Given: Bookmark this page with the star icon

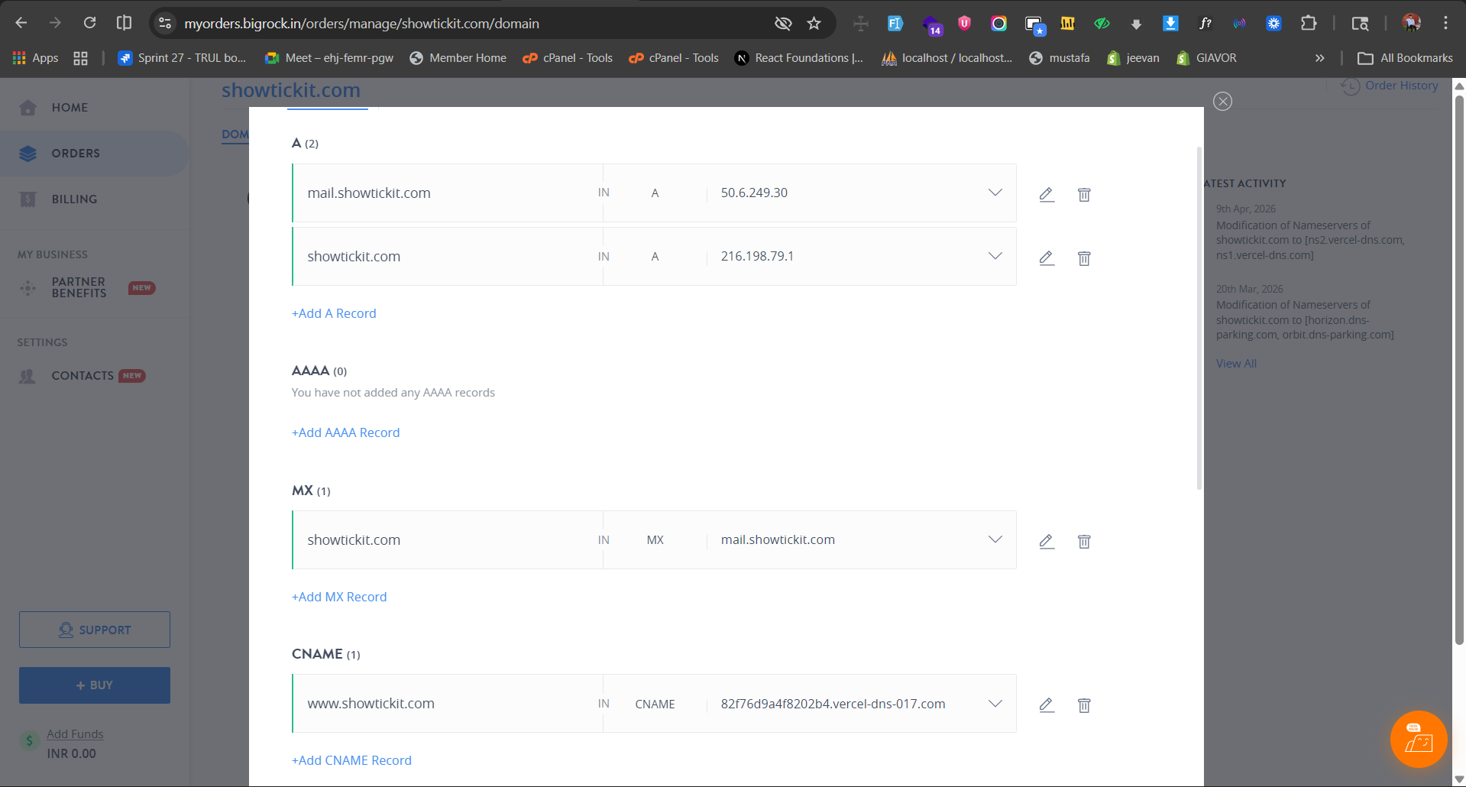Looking at the screenshot, I should pyautogui.click(x=814, y=24).
